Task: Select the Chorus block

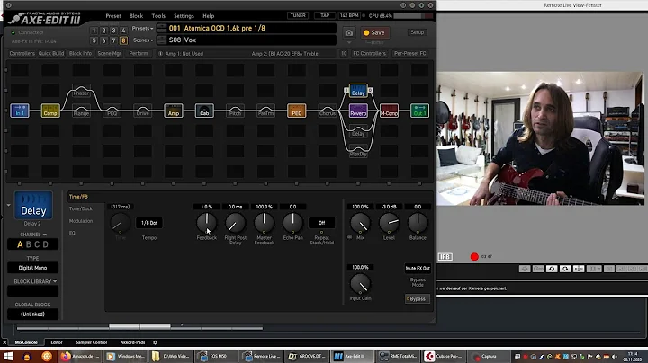Action: pyautogui.click(x=328, y=111)
